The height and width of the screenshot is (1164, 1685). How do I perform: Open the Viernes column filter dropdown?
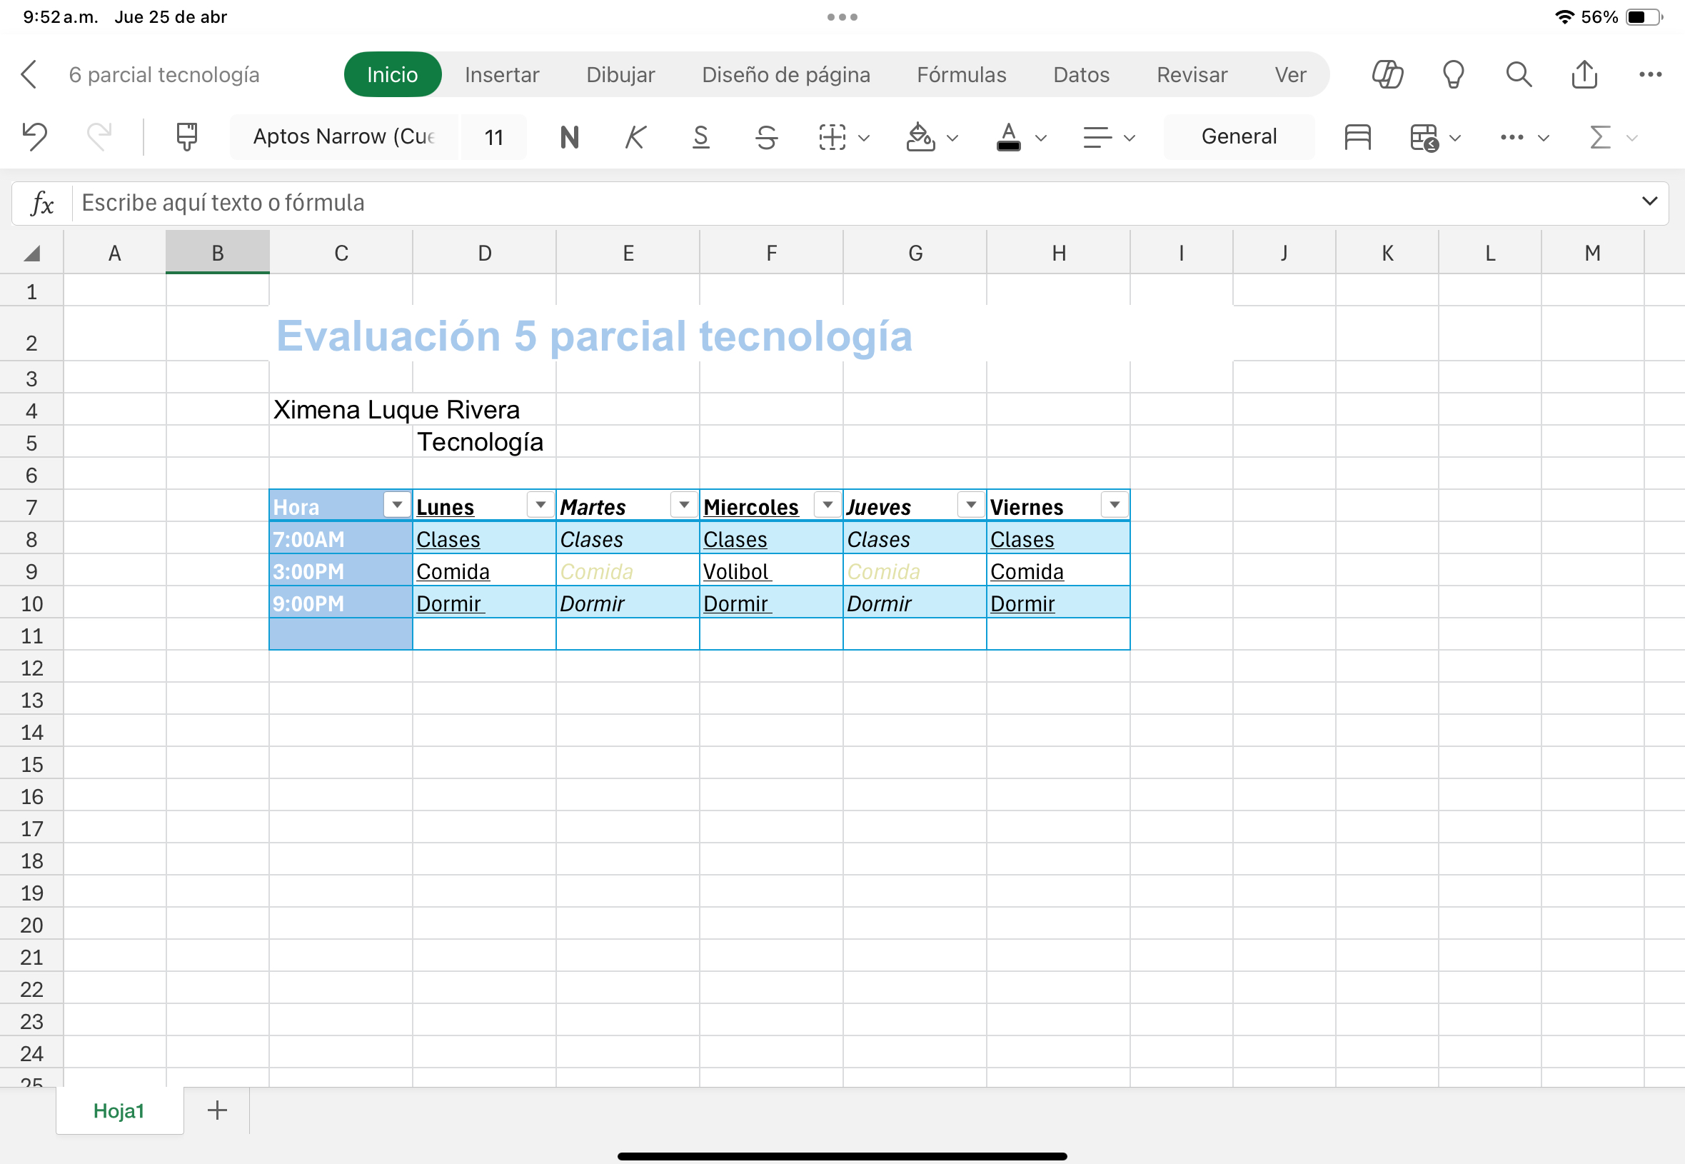(1114, 505)
